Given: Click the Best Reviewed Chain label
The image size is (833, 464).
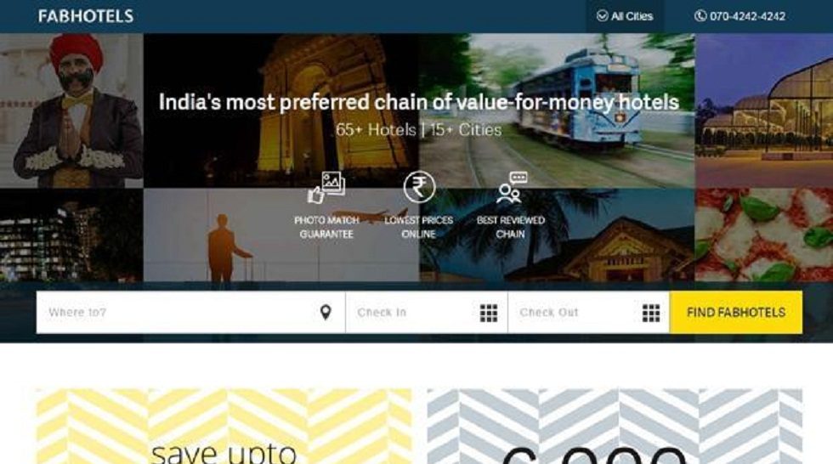Looking at the screenshot, I should [511, 227].
